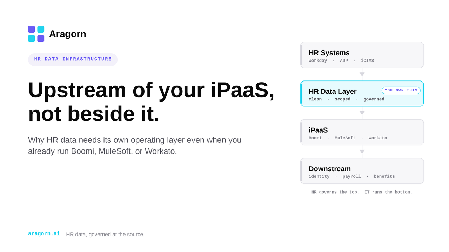Select the iPaaS card
Image resolution: width=449 pixels, height=252 pixels.
click(362, 132)
